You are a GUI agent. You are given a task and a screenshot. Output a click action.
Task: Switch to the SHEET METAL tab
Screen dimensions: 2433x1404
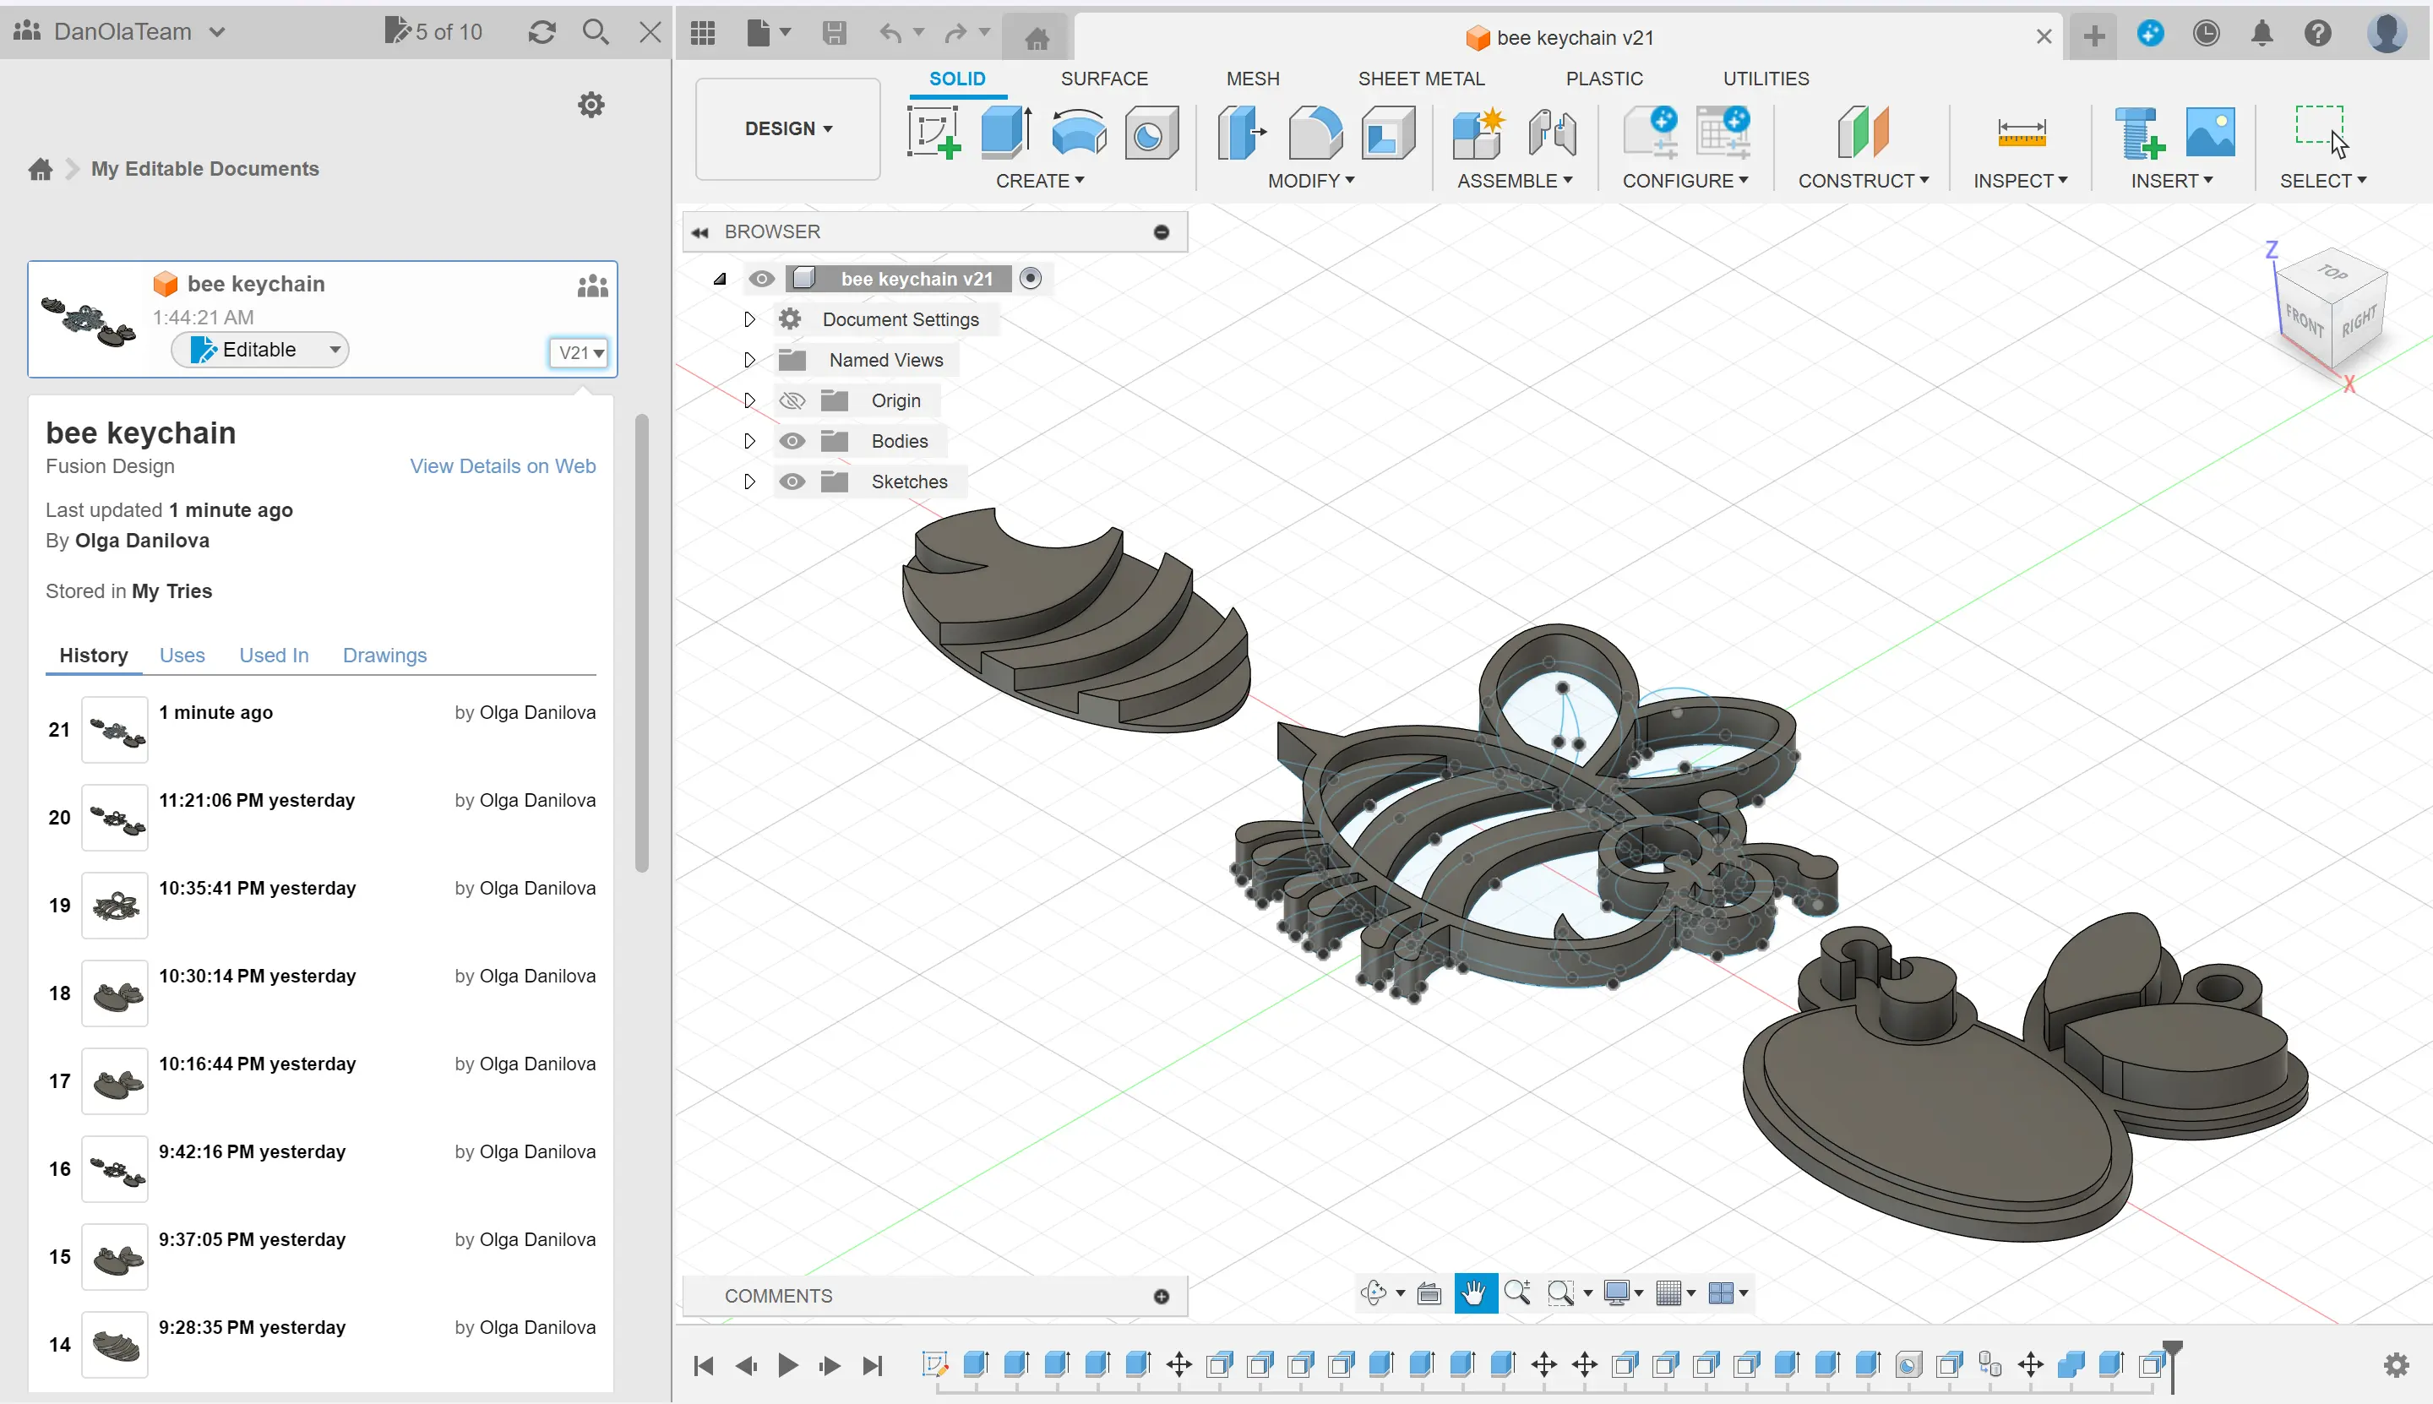click(1420, 78)
